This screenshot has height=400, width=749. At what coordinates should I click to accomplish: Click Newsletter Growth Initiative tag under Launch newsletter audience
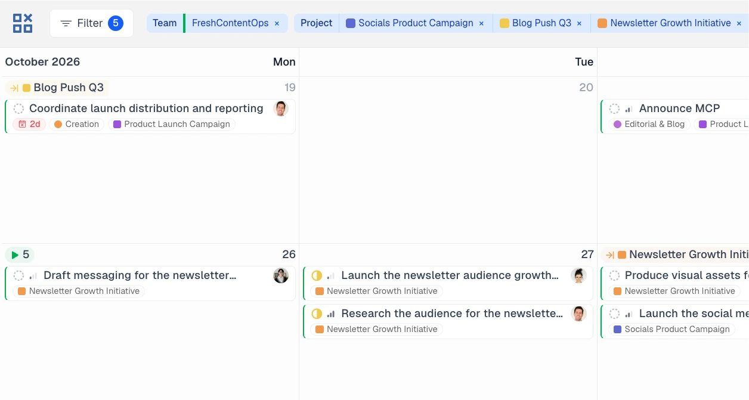[x=376, y=291]
